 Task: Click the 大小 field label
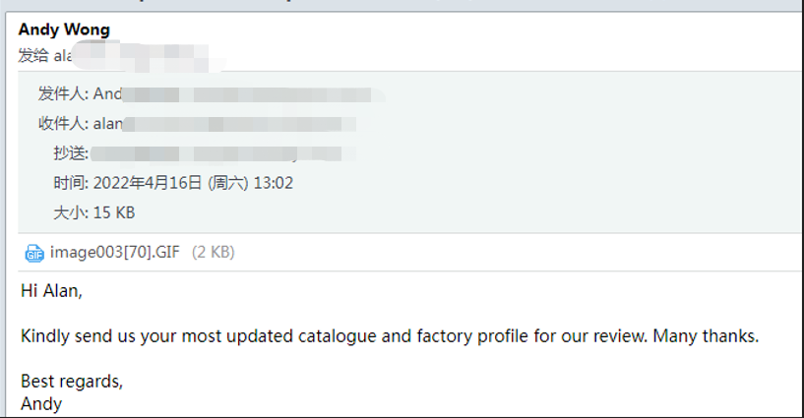pos(71,212)
